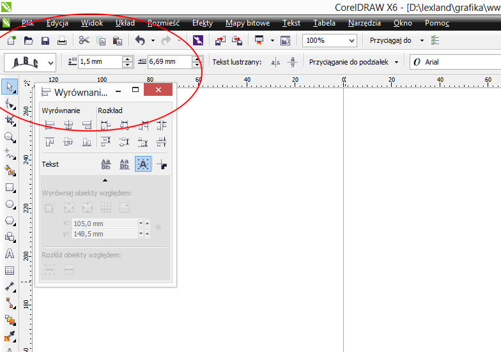
Task: Select the Polygon tool
Action: pos(10,221)
